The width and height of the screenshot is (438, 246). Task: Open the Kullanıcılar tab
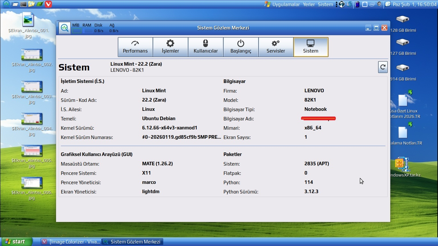pyautogui.click(x=206, y=47)
